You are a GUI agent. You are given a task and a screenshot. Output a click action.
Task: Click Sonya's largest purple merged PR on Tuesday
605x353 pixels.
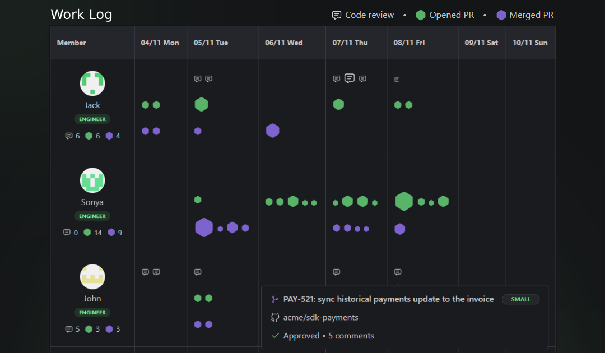click(x=204, y=227)
